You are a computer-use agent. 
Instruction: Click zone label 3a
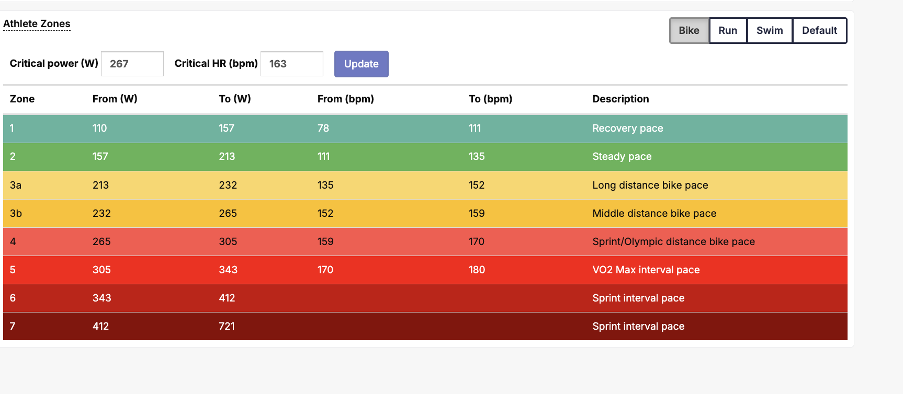click(x=16, y=185)
